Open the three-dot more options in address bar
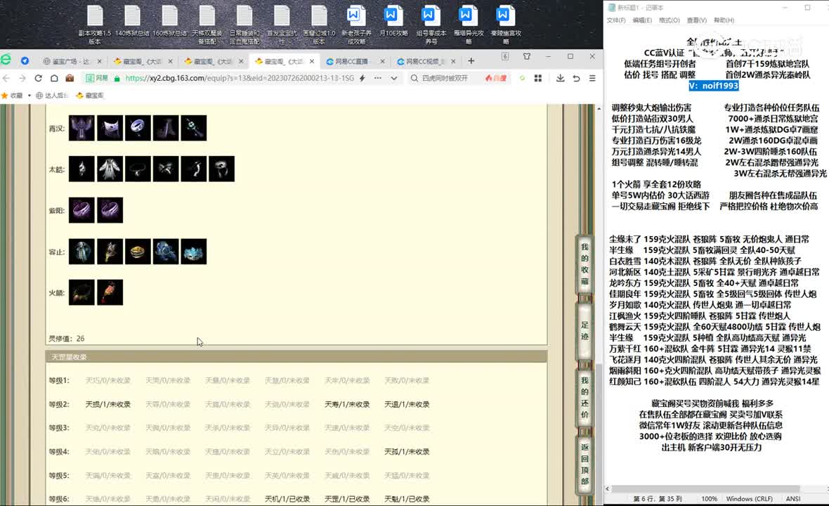This screenshot has width=829, height=506. point(377,78)
